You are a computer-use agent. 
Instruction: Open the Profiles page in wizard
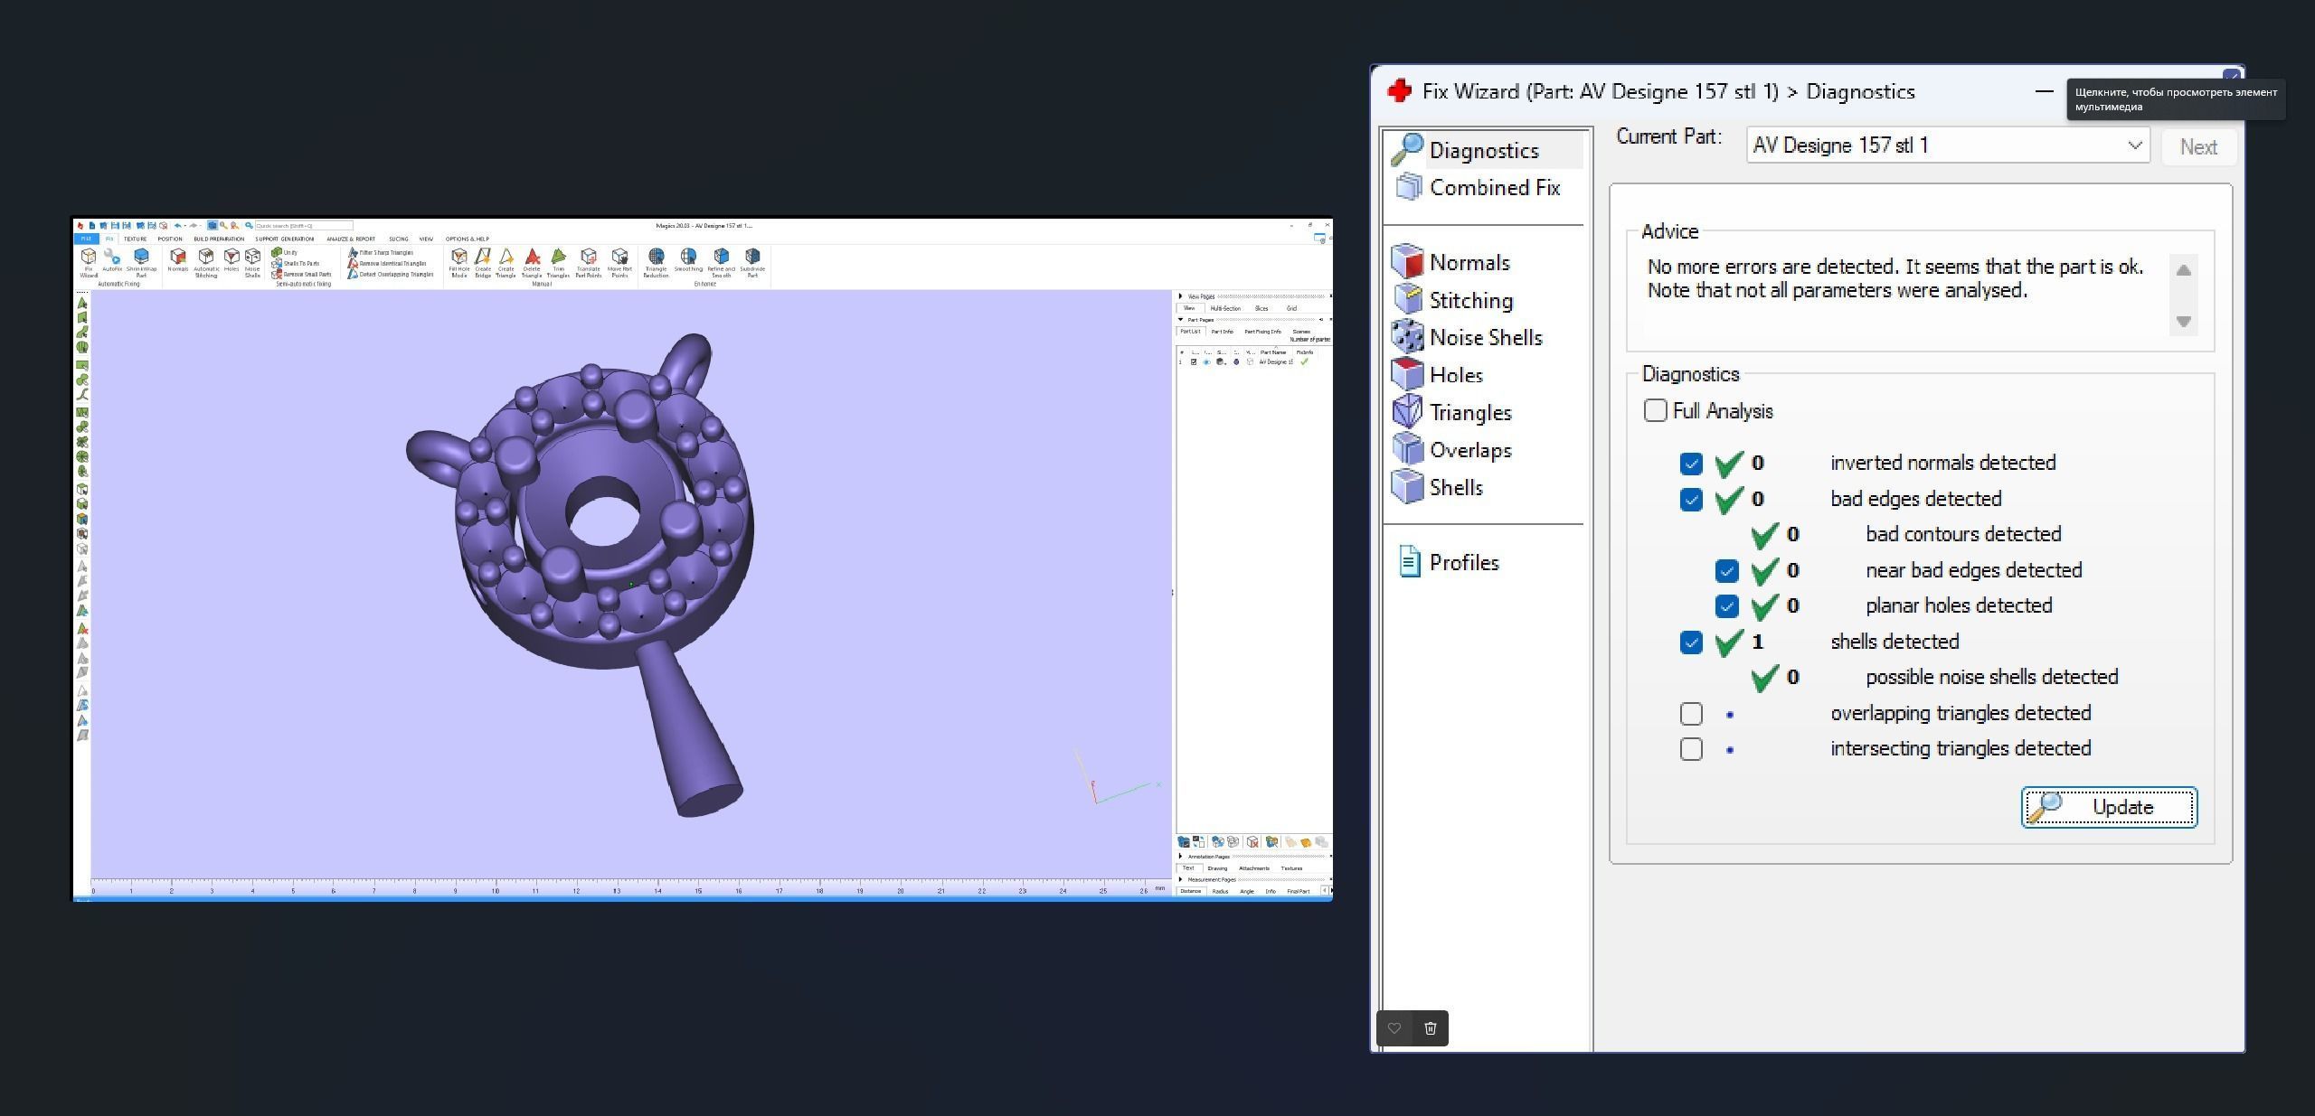1463,563
